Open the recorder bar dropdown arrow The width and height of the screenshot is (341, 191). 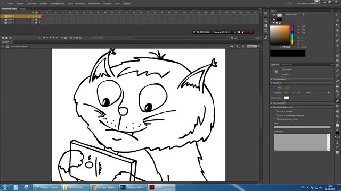[235, 32]
